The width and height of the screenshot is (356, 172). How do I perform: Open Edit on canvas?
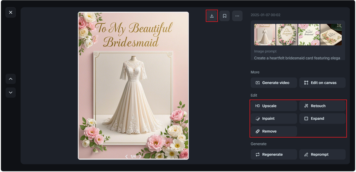coord(322,83)
